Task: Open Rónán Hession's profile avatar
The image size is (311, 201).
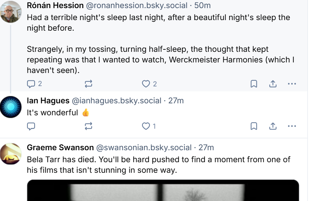Action: tap(11, 12)
